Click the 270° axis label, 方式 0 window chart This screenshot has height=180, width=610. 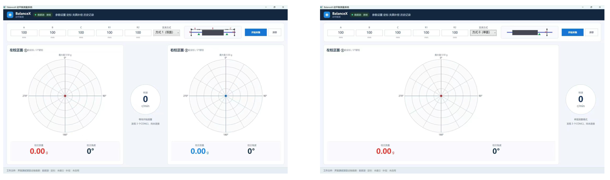click(x=401, y=96)
